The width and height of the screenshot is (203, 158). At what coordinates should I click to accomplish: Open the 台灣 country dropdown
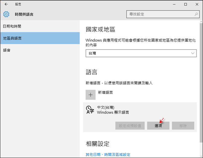coord(141,53)
